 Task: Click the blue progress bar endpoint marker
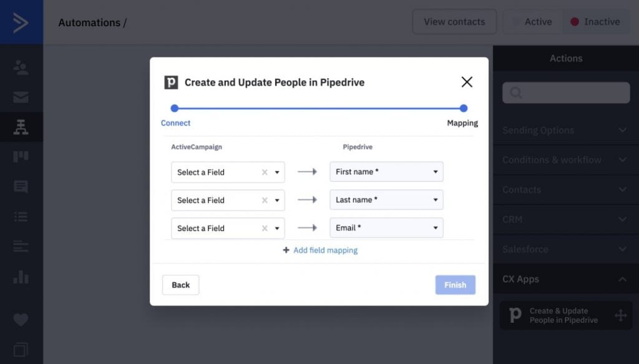point(463,108)
